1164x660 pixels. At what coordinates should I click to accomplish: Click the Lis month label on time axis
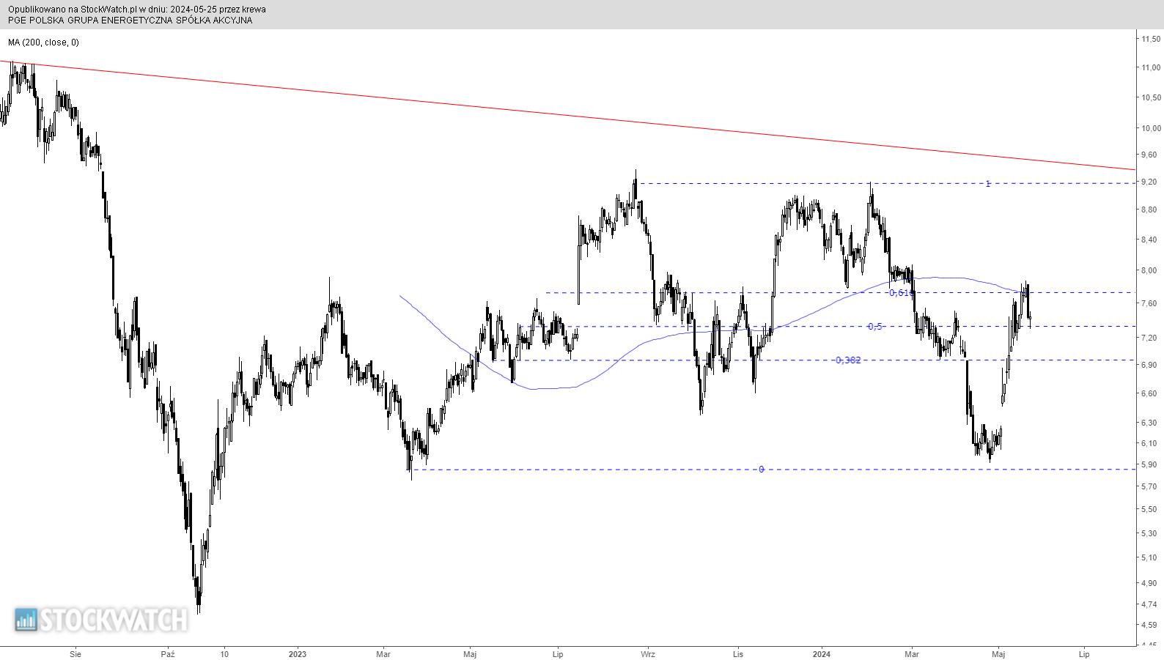(x=738, y=654)
